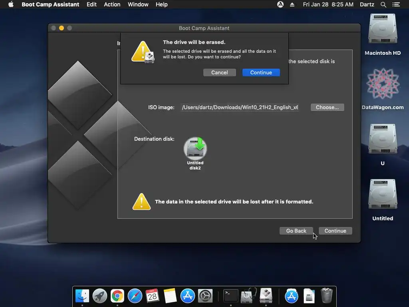Open Notes from the Dock
Image resolution: width=409 pixels, height=307 pixels.
click(x=170, y=296)
